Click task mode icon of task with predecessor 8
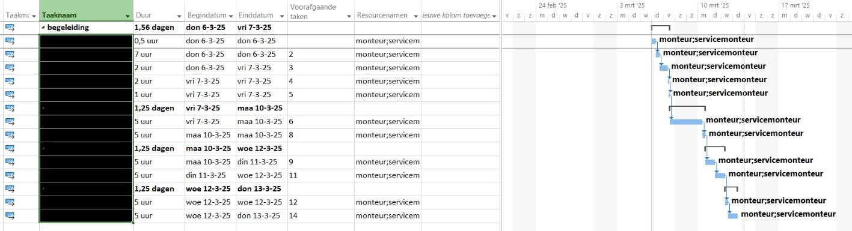 [10, 135]
